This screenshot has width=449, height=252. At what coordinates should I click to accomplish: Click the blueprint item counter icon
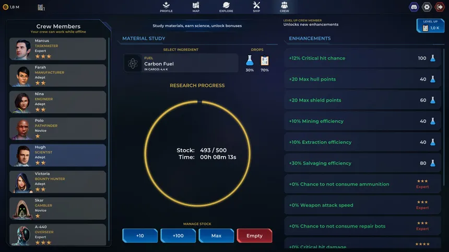(x=41, y=7)
